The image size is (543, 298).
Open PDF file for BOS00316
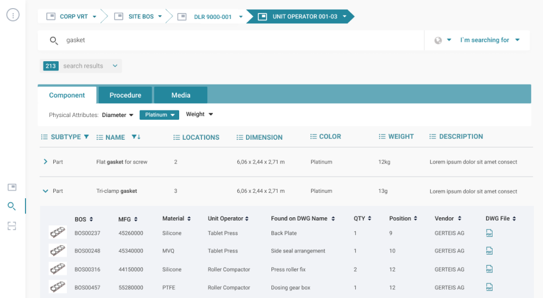[489, 269]
